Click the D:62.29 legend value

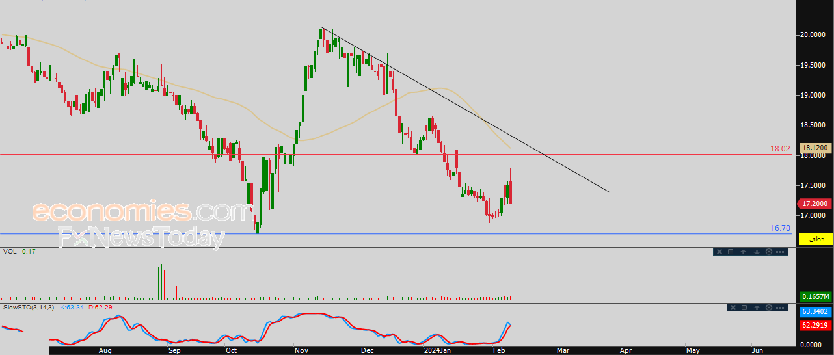[x=101, y=307]
